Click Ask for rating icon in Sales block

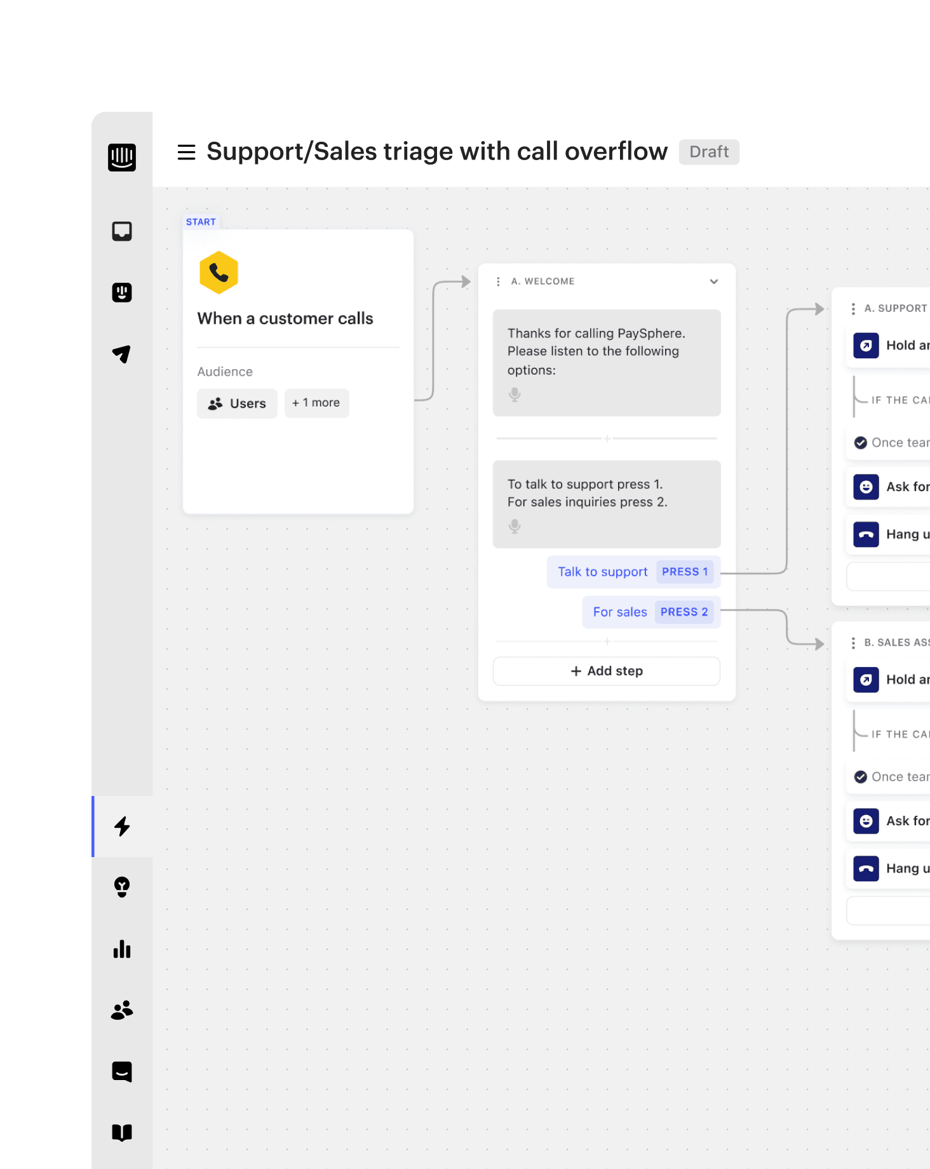pyautogui.click(x=866, y=821)
